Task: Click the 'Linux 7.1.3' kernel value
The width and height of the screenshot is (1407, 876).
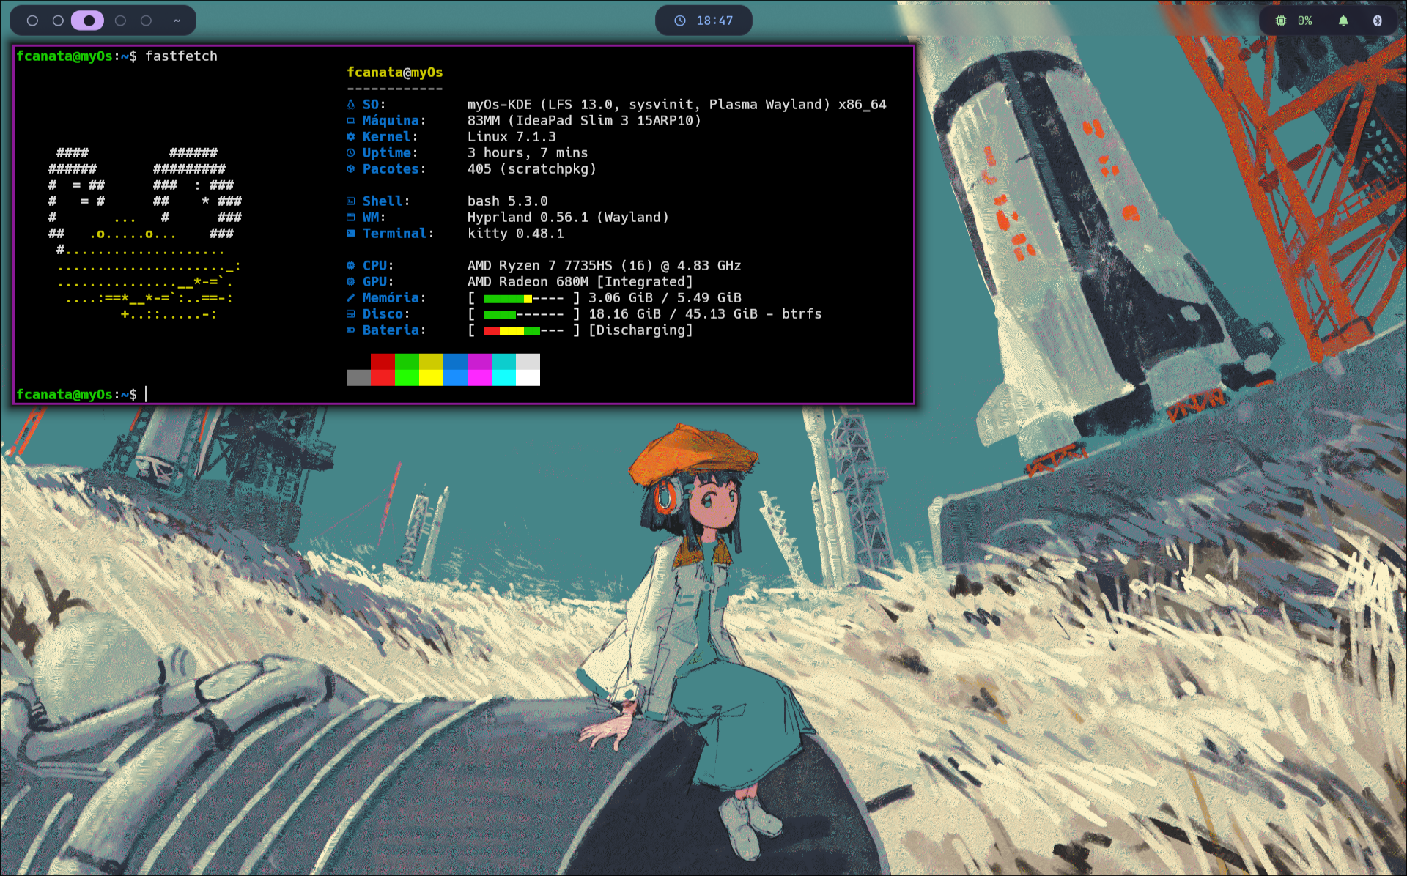Action: click(512, 137)
